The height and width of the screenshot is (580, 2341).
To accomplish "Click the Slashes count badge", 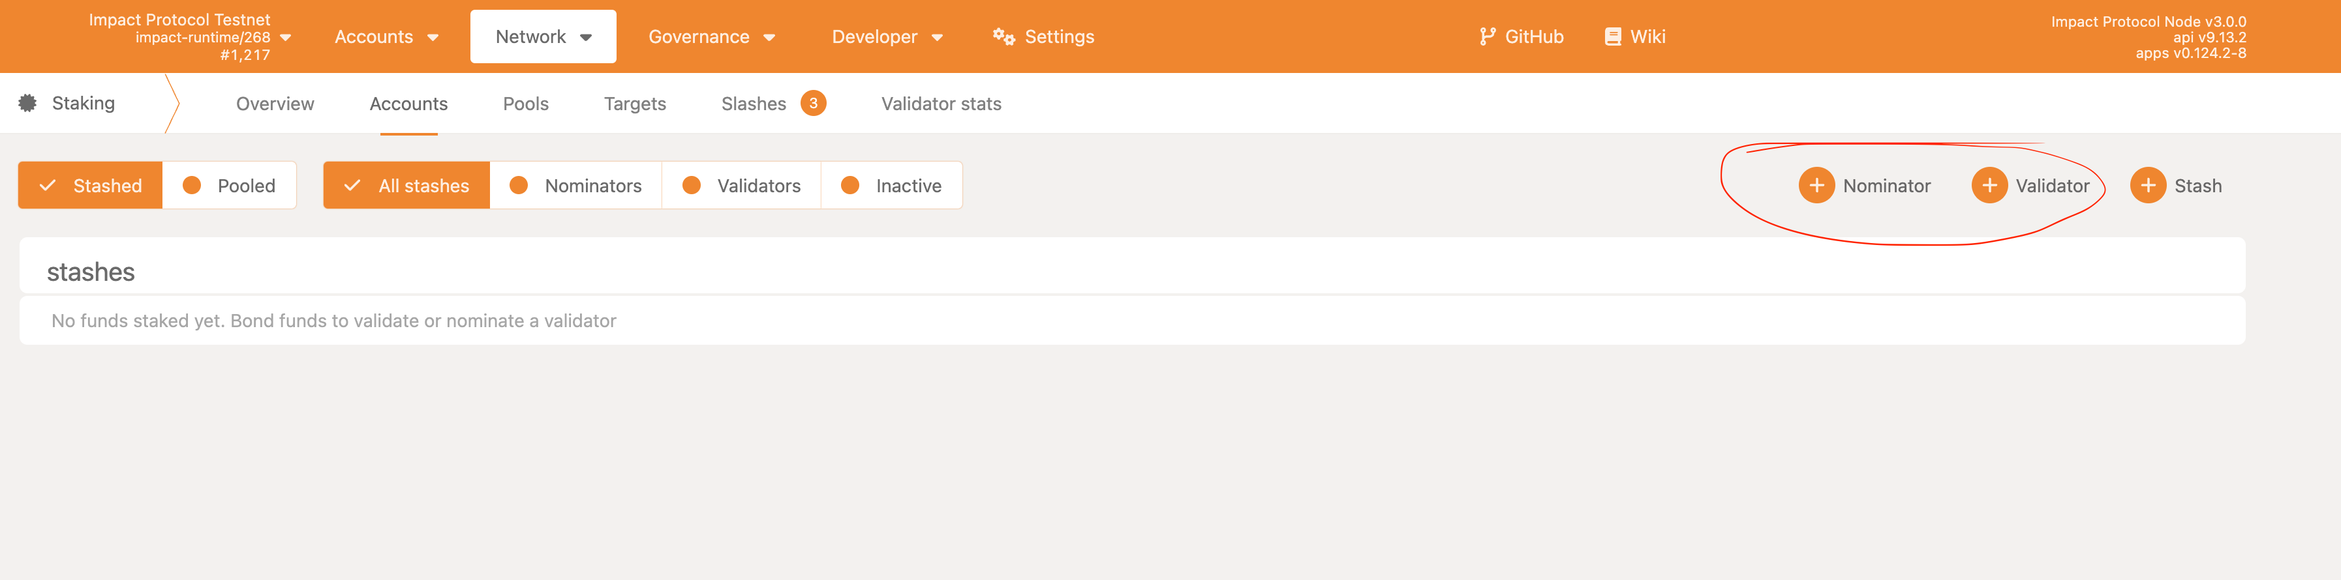I will 814,102.
